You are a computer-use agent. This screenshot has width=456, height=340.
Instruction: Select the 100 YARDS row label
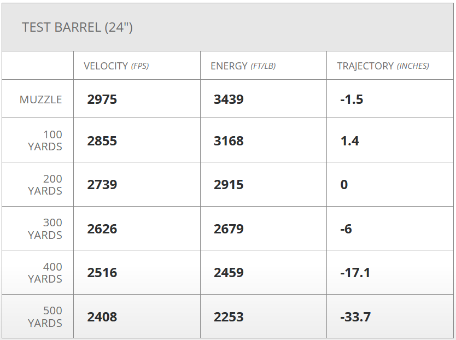pyautogui.click(x=45, y=140)
